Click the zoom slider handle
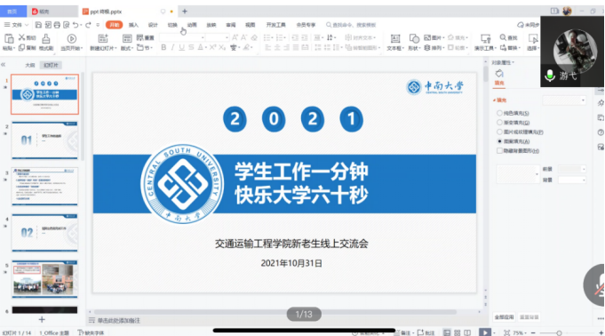 [x=559, y=332]
